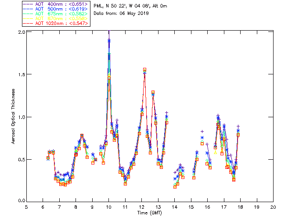Click the red square marker at the 12:40 peak
281x224 pixels.
coord(153,92)
